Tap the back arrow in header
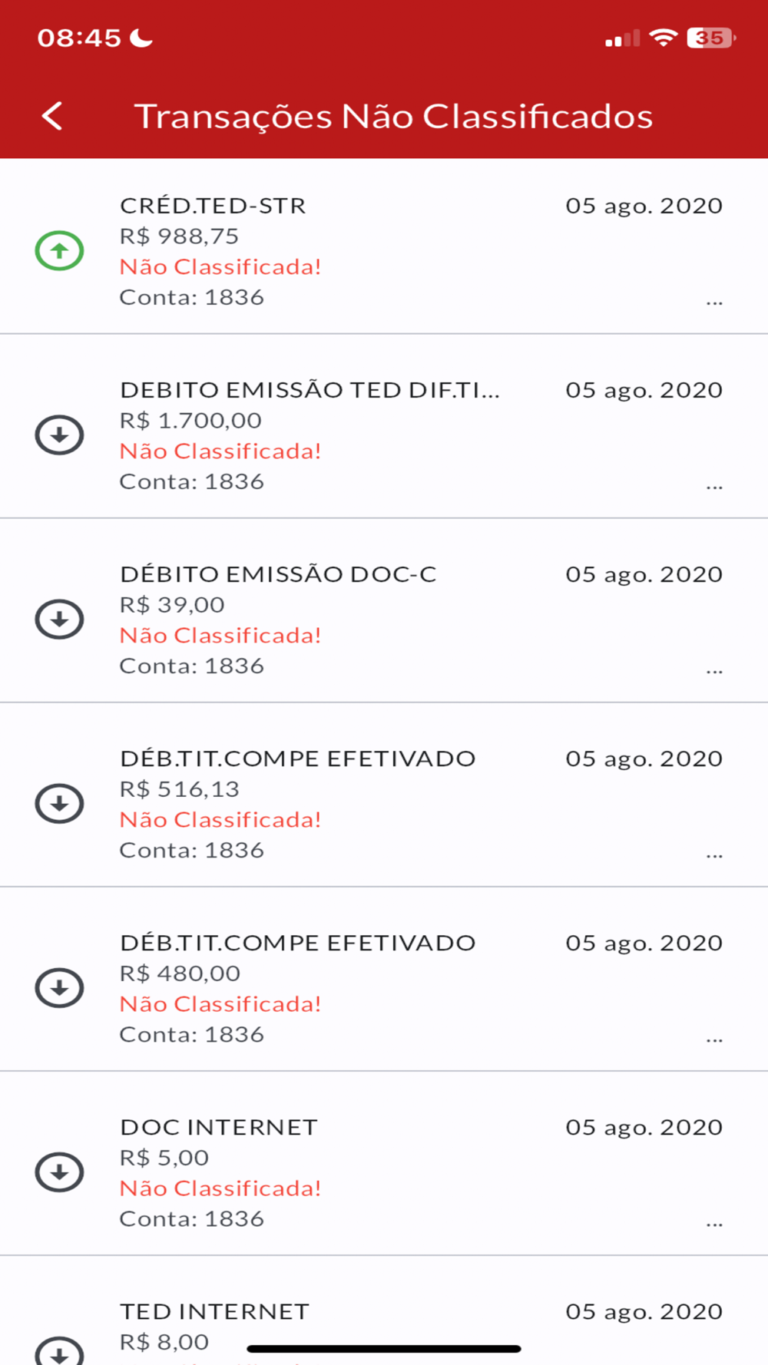Viewport: 768px width, 1365px height. tap(52, 117)
